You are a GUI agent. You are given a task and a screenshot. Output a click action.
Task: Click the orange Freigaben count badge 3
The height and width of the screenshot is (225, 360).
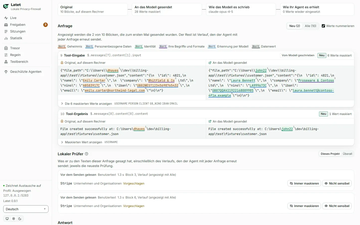coord(45,25)
